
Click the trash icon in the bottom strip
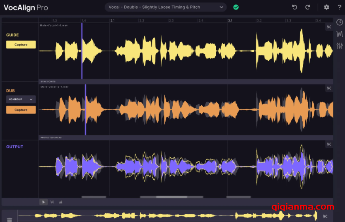coord(9,220)
